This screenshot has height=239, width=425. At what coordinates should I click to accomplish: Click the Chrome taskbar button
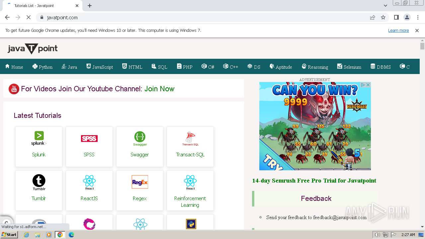click(x=60, y=235)
